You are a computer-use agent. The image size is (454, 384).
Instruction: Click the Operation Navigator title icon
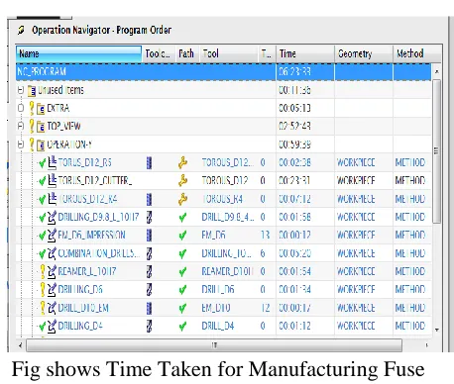tap(21, 30)
